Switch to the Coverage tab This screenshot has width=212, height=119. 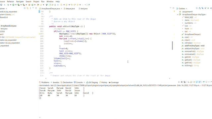114,82
